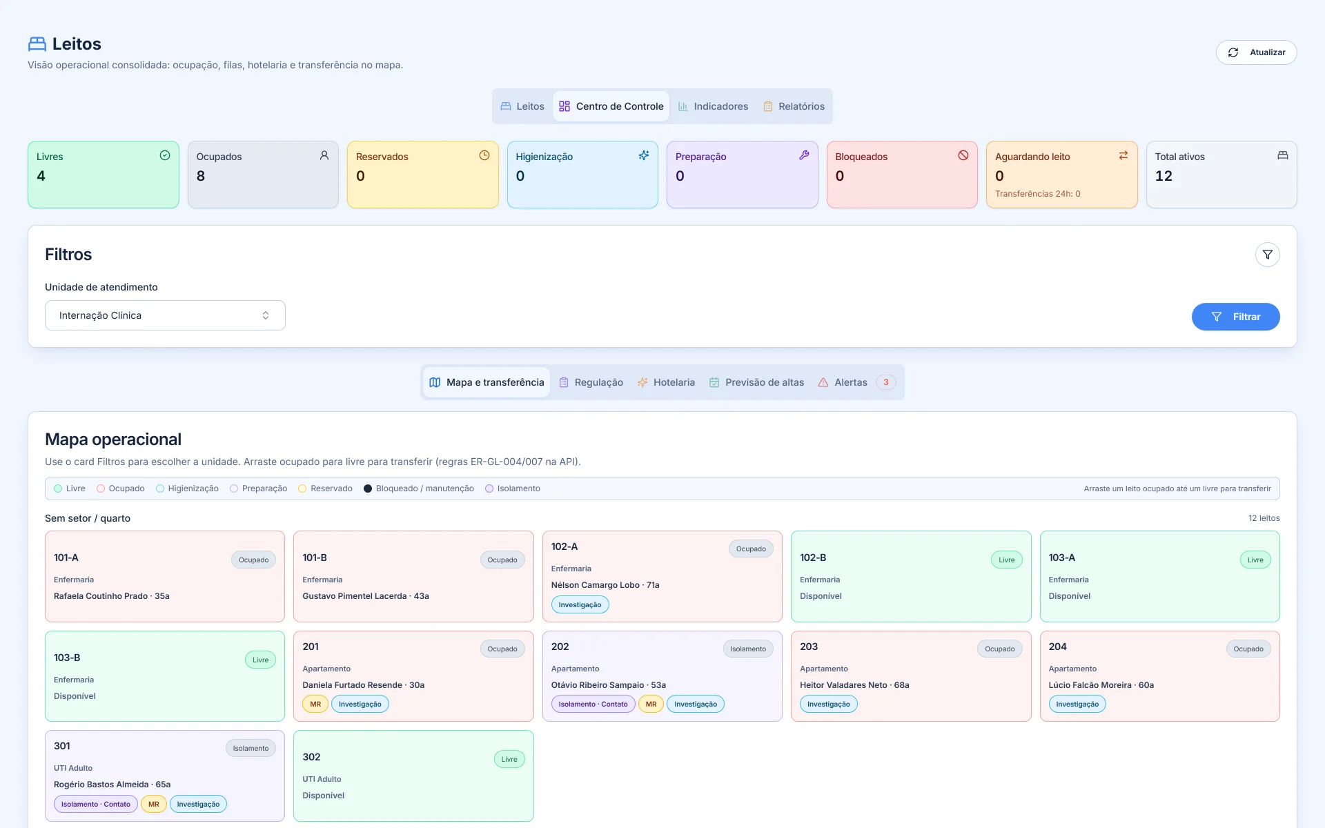Image resolution: width=1325 pixels, height=828 pixels.
Task: Click the refresh icon in the Atualizar button
Action: click(x=1233, y=52)
